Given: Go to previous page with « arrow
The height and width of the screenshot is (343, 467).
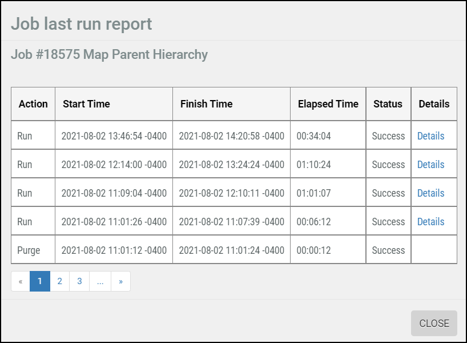Looking at the screenshot, I should (21, 281).
